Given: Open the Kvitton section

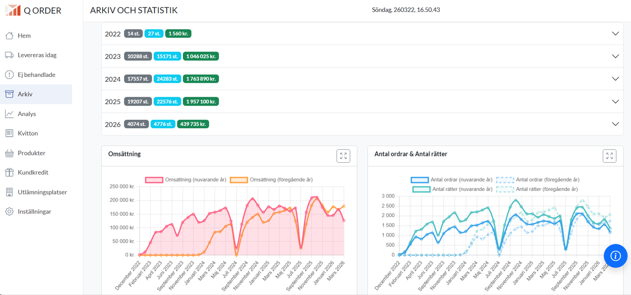Looking at the screenshot, I should pyautogui.click(x=36, y=133).
